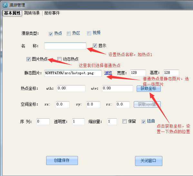
Task: Focus the 透明度 opacity field
Action: 78,122
